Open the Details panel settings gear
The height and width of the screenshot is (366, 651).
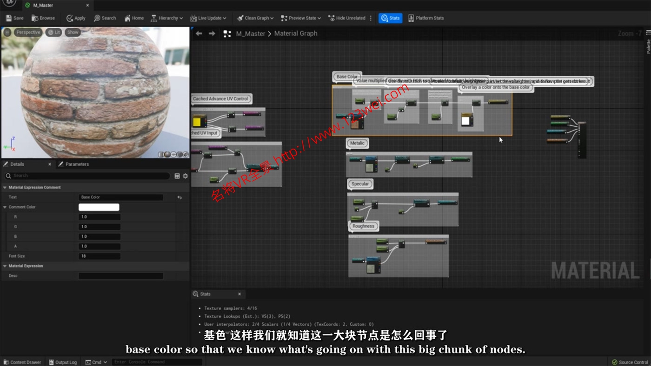tap(185, 176)
